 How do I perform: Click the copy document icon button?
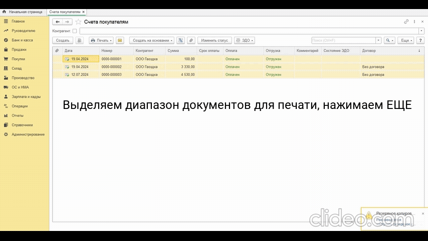click(x=79, y=40)
